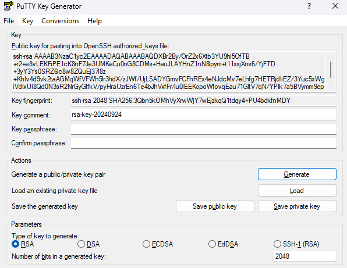Click the Confirm passphrase field
Screen dimensions: 347x268
[204, 143]
